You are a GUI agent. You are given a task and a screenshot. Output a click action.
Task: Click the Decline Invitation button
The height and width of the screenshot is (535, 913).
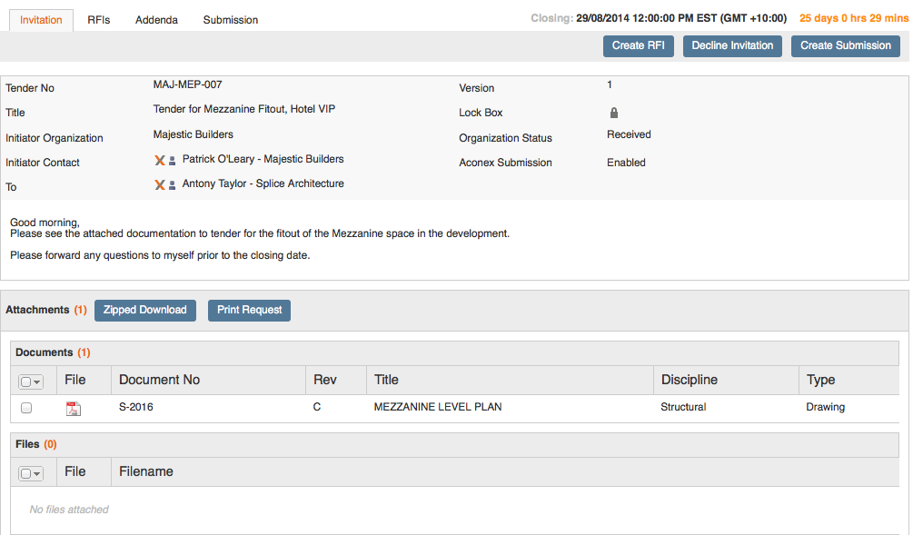[732, 45]
